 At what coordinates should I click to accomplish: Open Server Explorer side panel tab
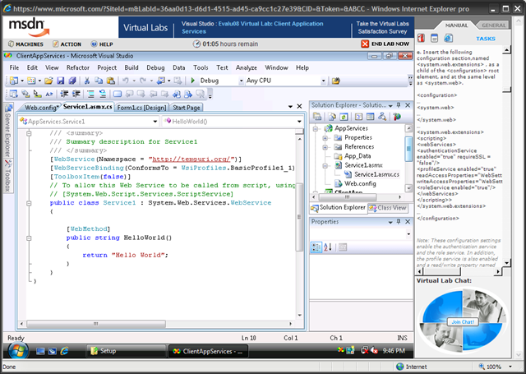pos(8,131)
